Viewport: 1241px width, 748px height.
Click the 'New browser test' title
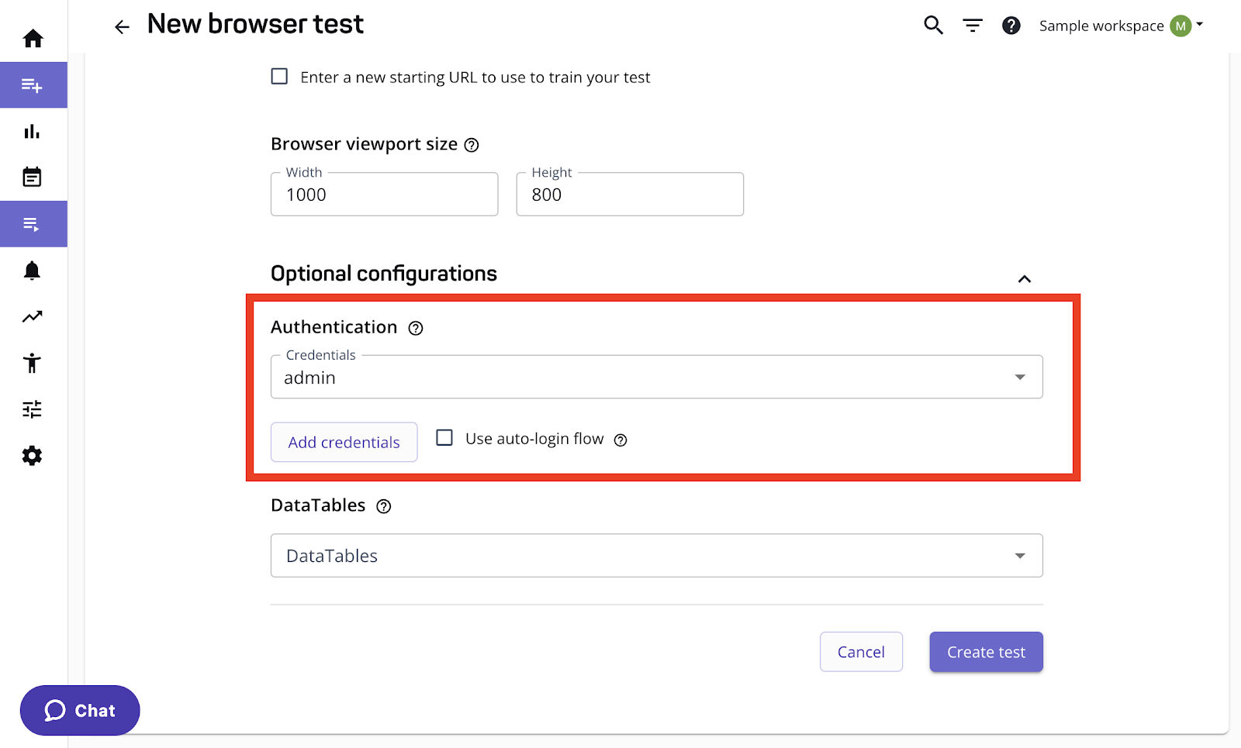pos(255,24)
